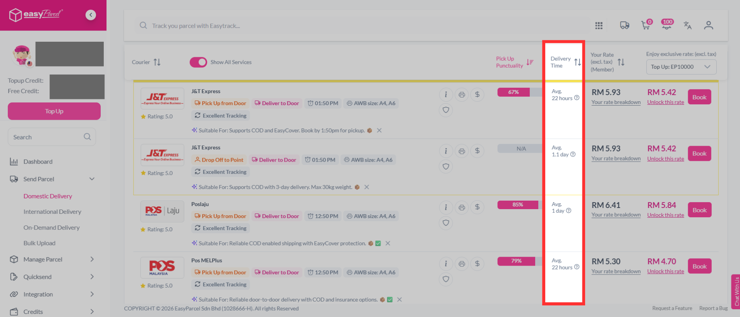Click the EasyParcel logo
This screenshot has width=740, height=317.
pyautogui.click(x=36, y=15)
